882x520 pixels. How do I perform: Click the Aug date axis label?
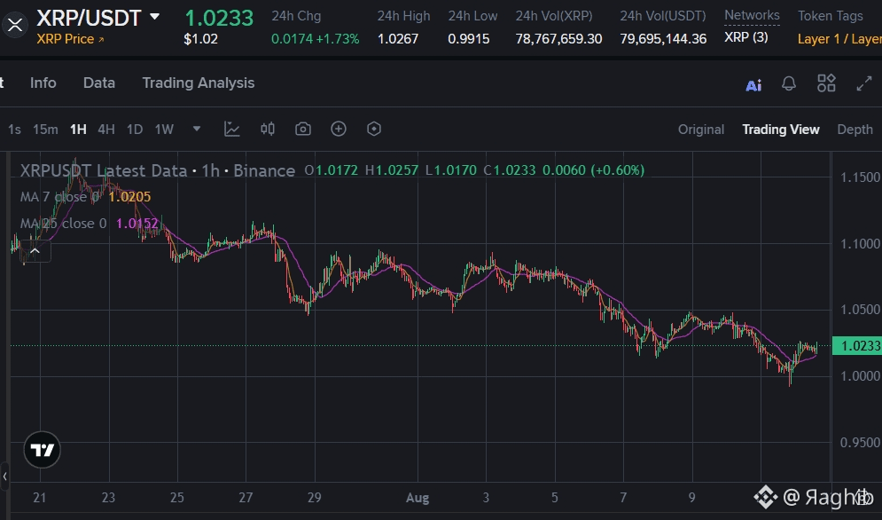pyautogui.click(x=418, y=498)
